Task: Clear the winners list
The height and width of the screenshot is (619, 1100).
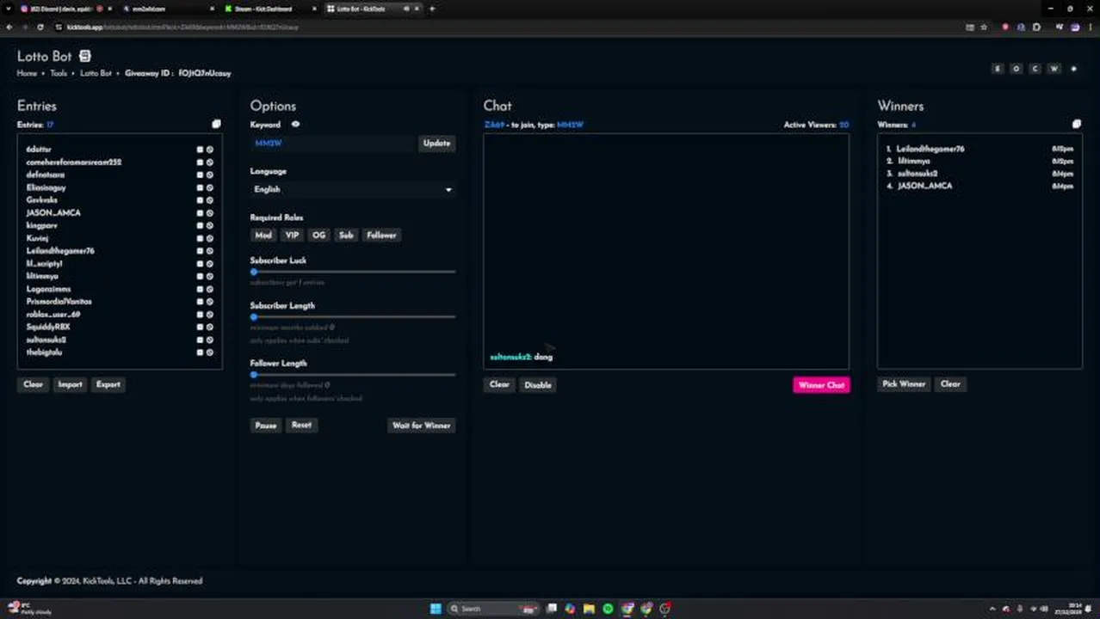Action: [x=950, y=384]
